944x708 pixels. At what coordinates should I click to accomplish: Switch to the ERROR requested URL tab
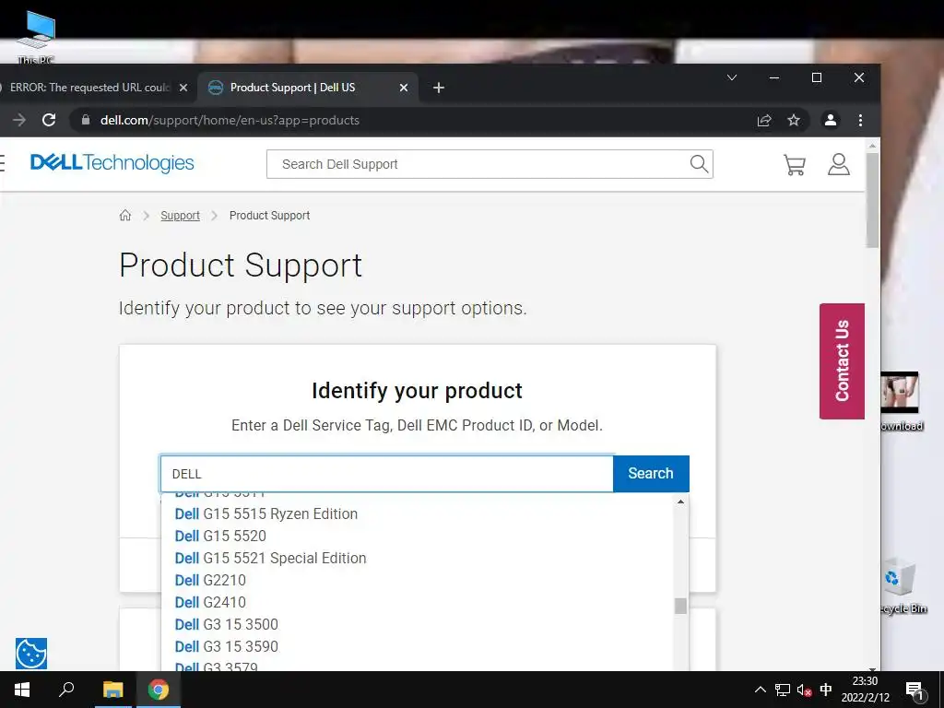(90, 88)
